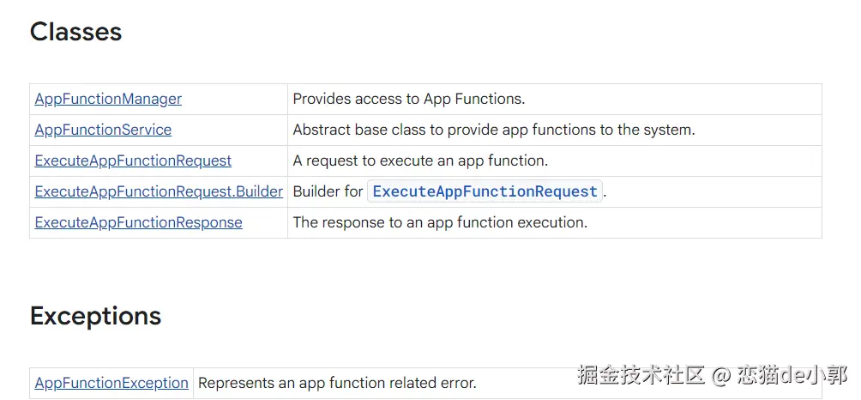The image size is (861, 400).
Task: Follow the ExecuteAppFunctionResponse link
Action: tap(138, 222)
